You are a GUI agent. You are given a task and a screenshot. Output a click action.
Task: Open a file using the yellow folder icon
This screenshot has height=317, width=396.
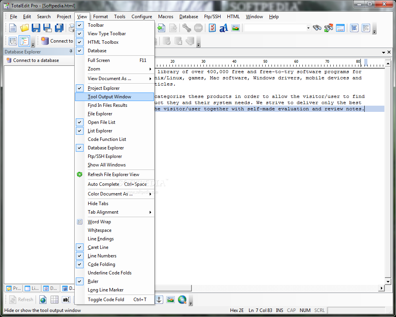click(24, 28)
